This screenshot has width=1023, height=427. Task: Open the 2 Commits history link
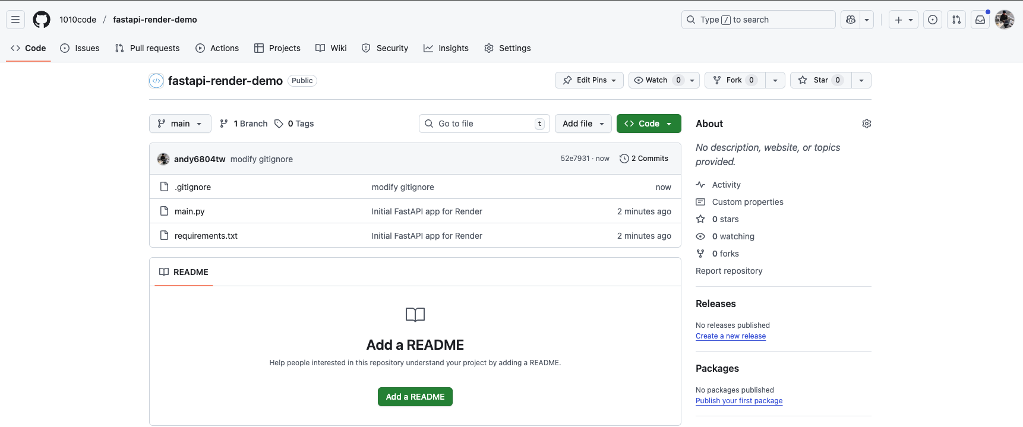click(644, 159)
